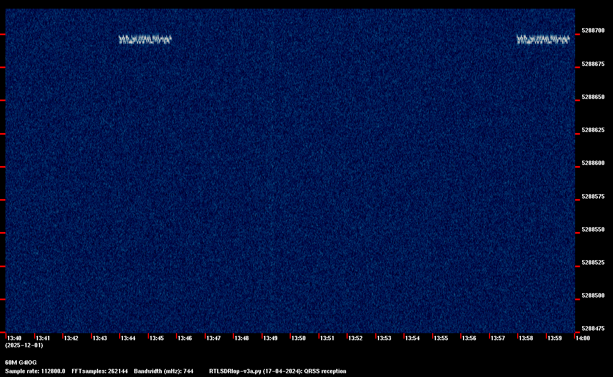This screenshot has height=377, width=613.
Task: Click the 13:48 time axis label
Action: coord(242,338)
